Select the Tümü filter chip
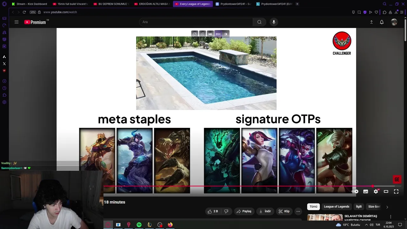The width and height of the screenshot is (407, 229). coord(314,207)
